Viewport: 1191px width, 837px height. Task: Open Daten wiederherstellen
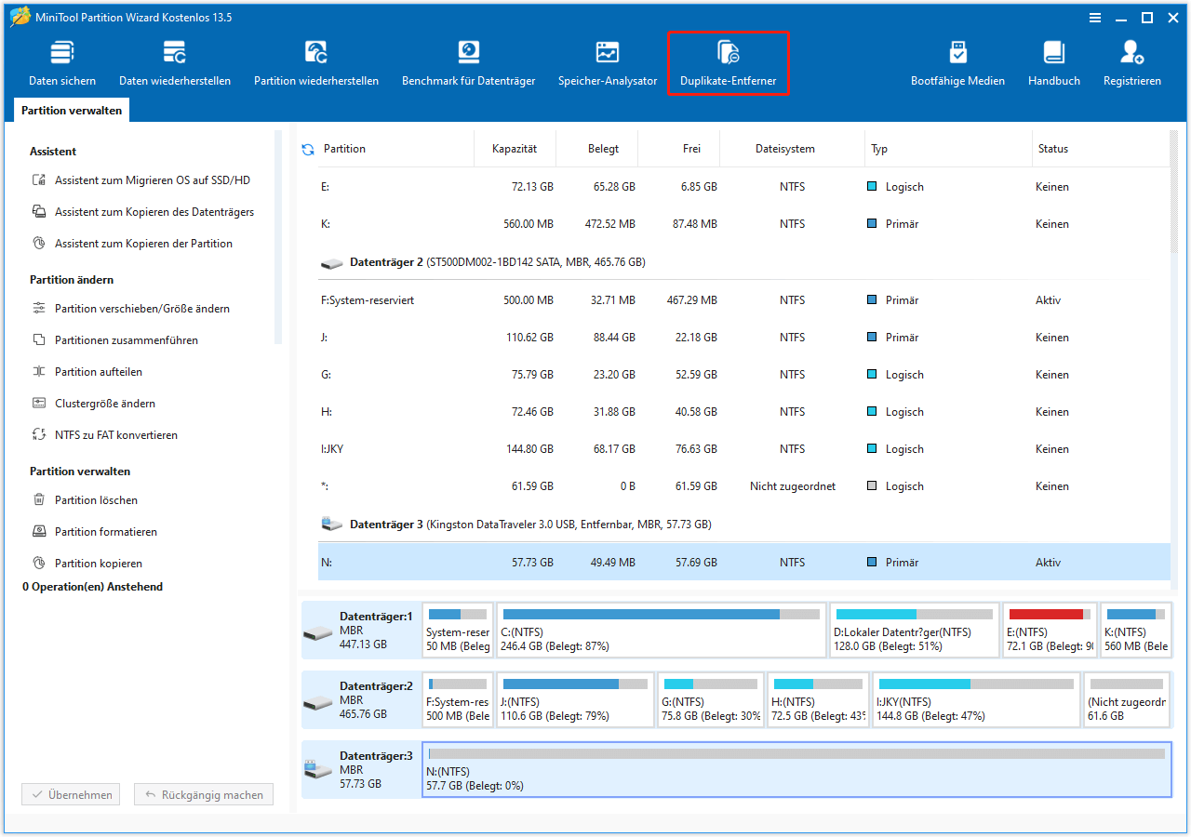click(x=175, y=61)
